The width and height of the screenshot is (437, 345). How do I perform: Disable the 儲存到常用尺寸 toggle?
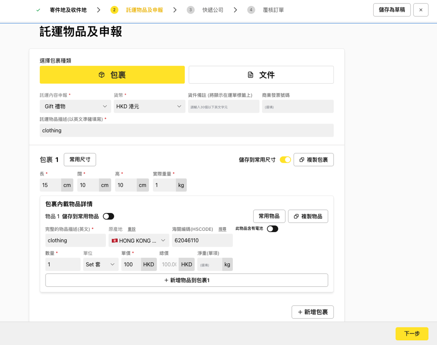[x=285, y=160]
